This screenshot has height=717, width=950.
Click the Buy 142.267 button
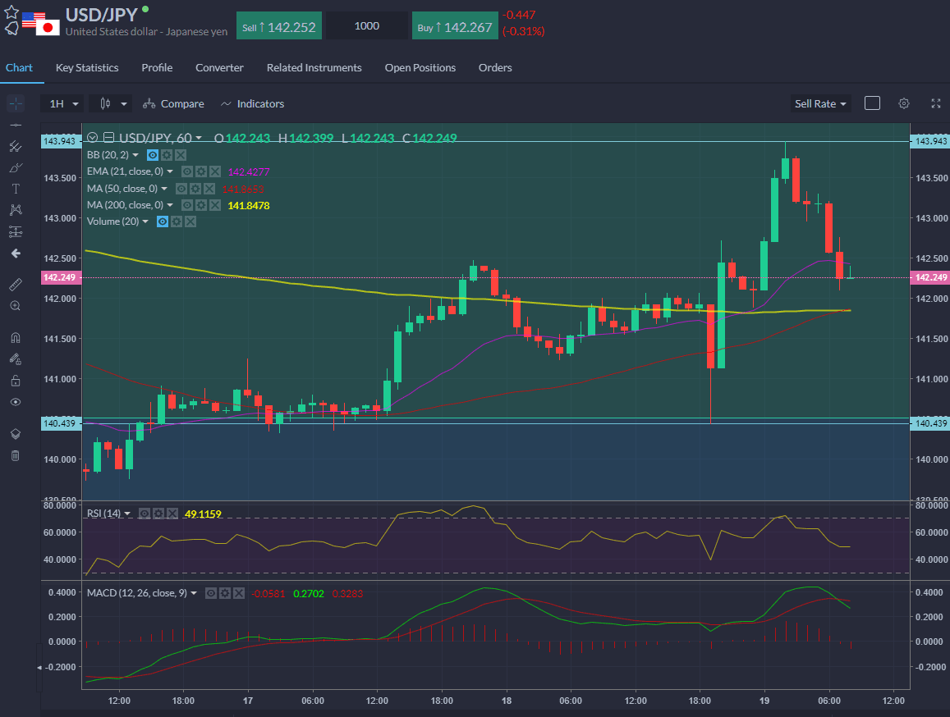pyautogui.click(x=454, y=26)
